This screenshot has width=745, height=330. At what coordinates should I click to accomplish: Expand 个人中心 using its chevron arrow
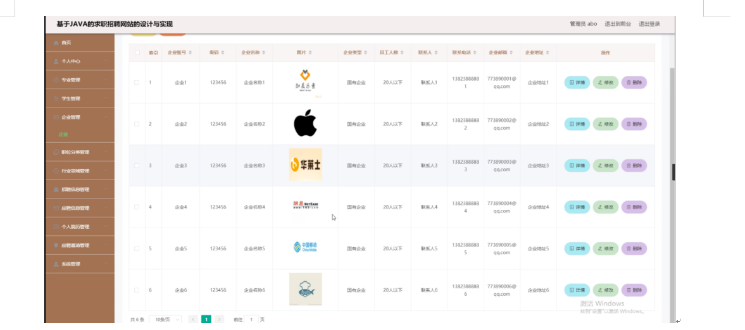106,61
